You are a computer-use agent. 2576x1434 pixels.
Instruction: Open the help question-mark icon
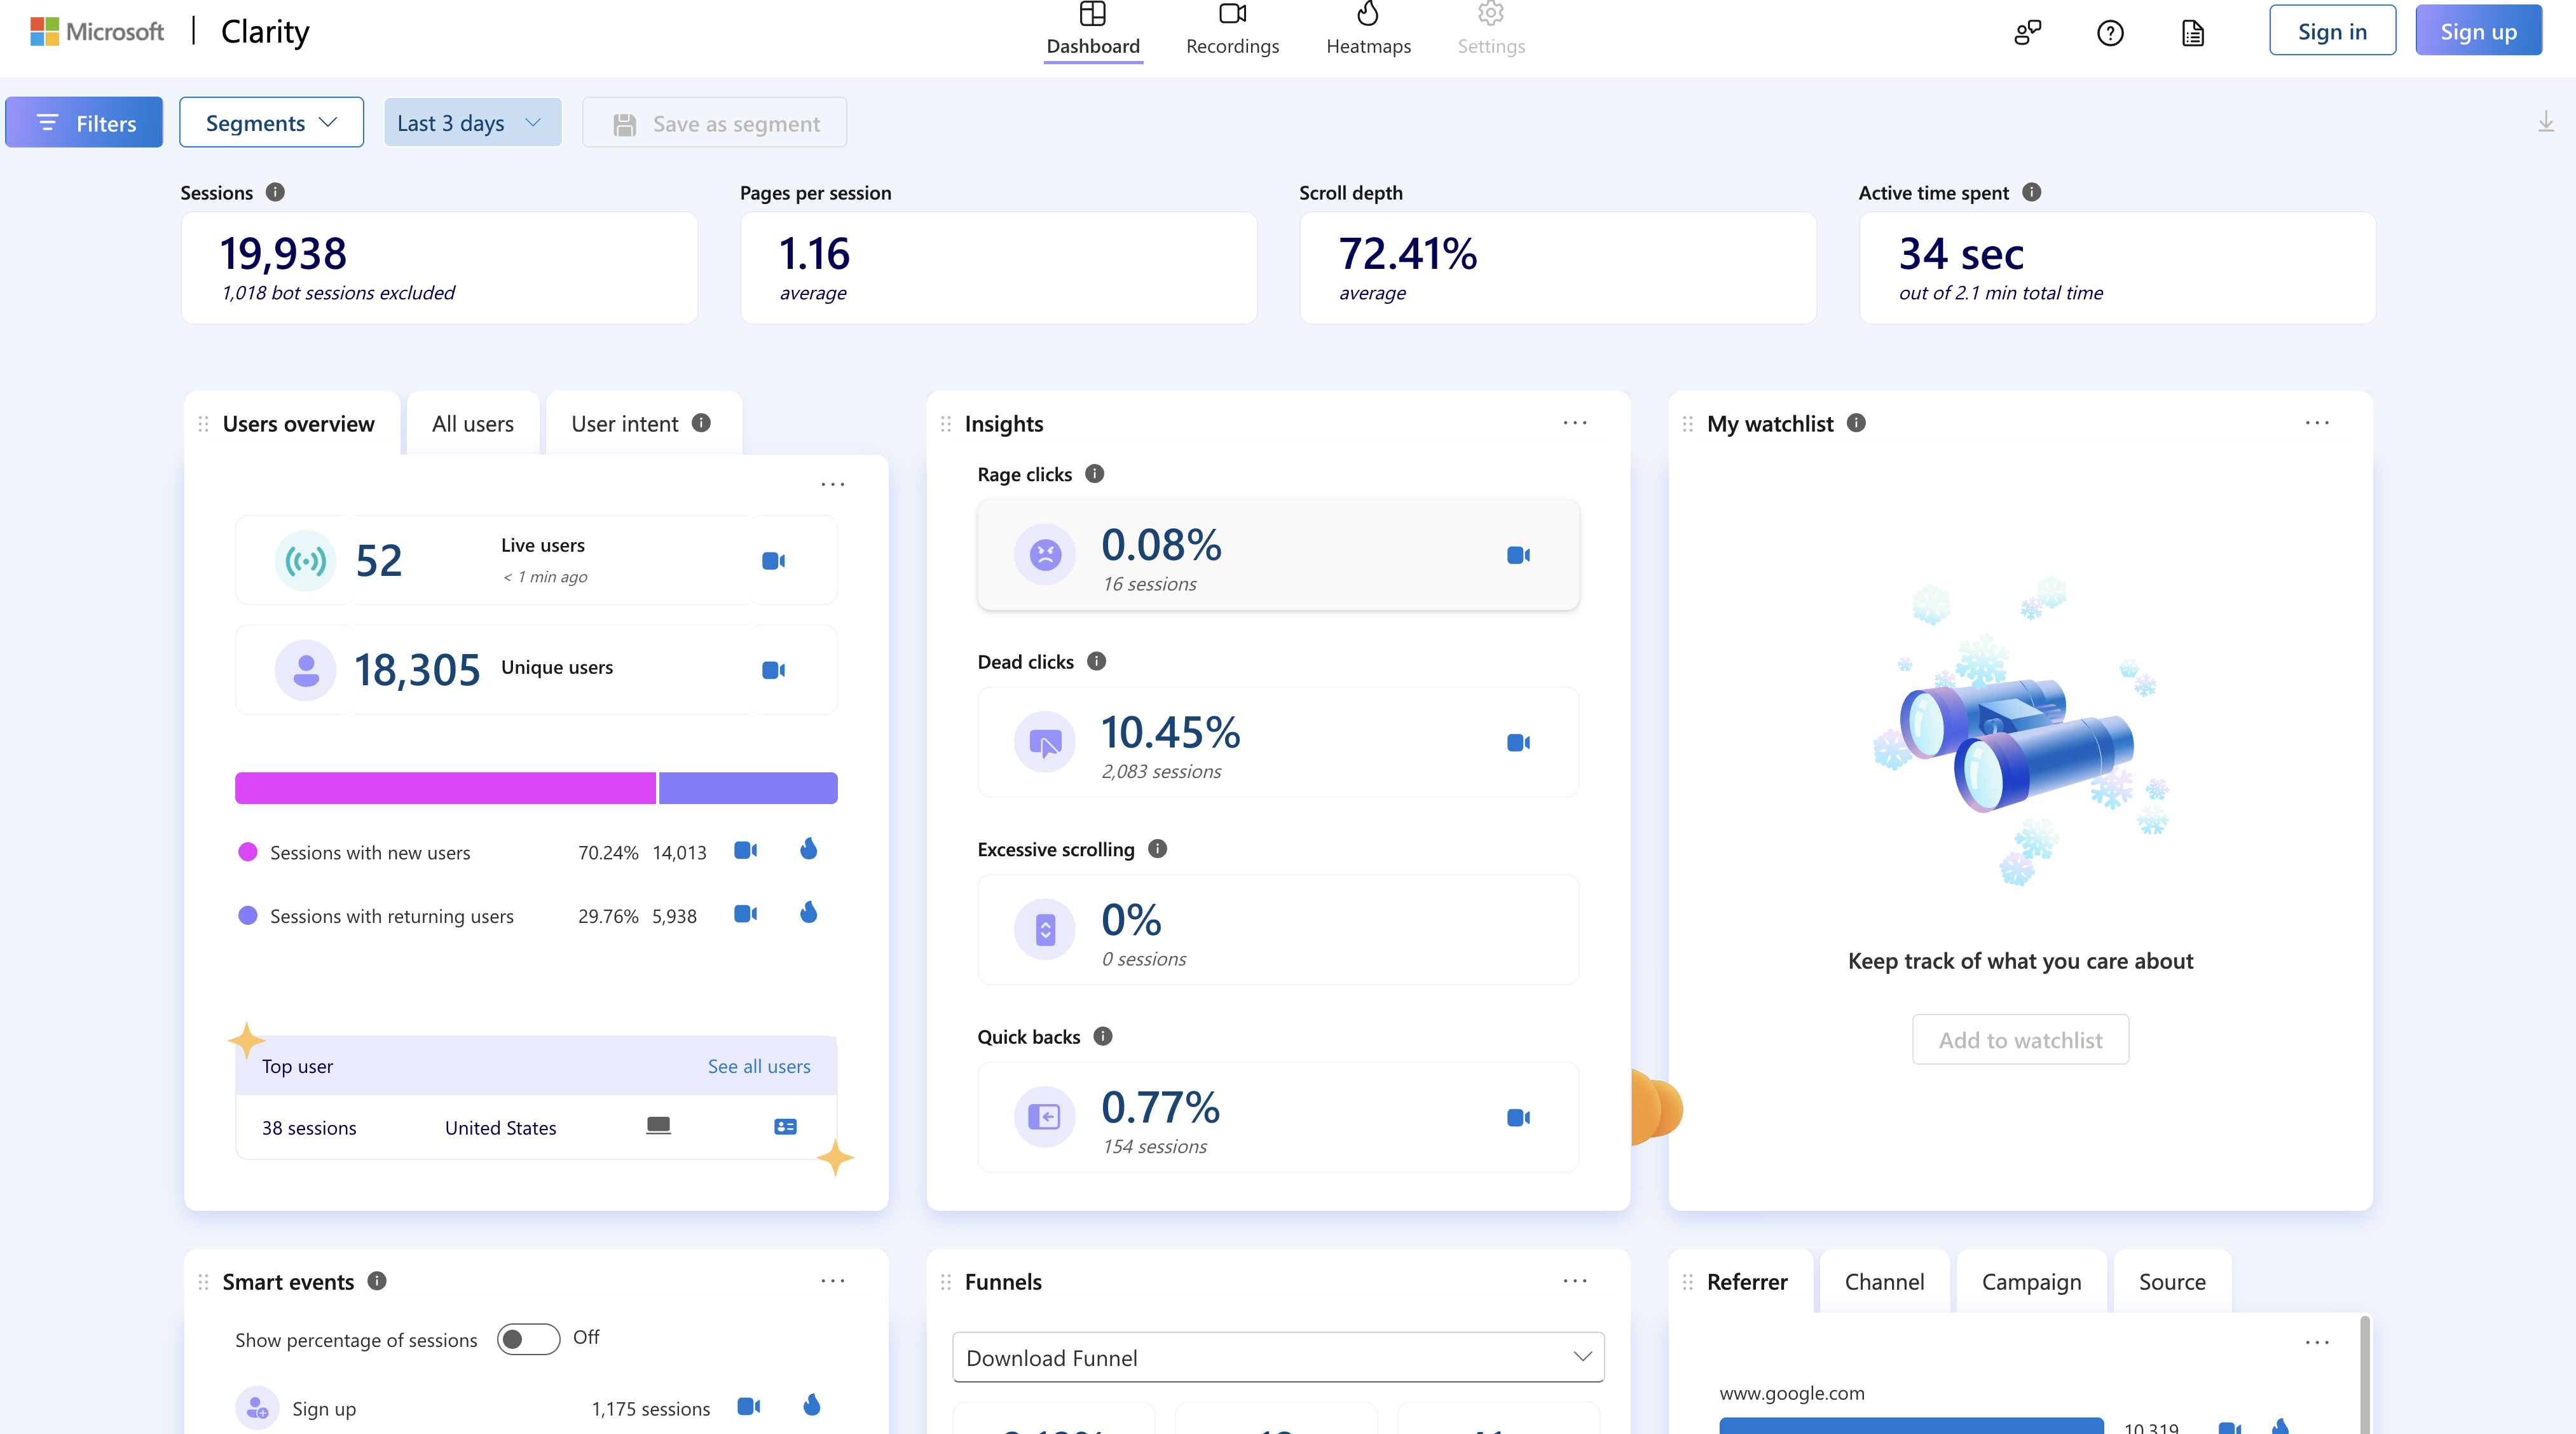2110,32
